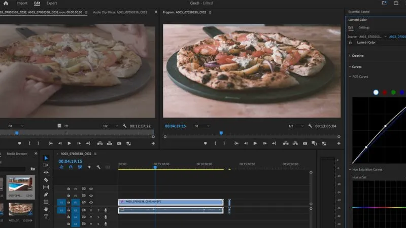Open Program monitor button editor plus

[x=339, y=143]
